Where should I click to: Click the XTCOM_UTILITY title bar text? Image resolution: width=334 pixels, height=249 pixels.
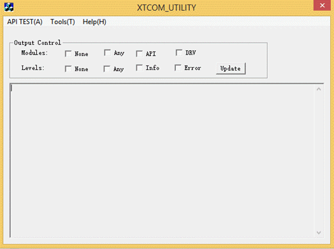[x=166, y=8]
